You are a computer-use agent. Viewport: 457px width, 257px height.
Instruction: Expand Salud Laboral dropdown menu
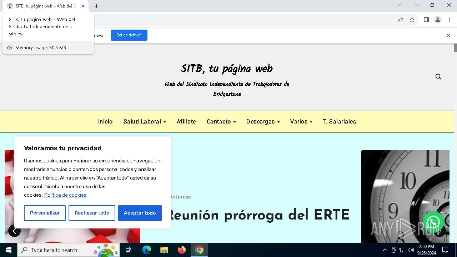(145, 122)
